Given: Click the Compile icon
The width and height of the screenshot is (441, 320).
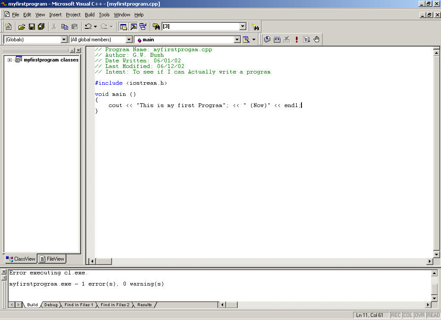Looking at the screenshot, I should pyautogui.click(x=267, y=40).
